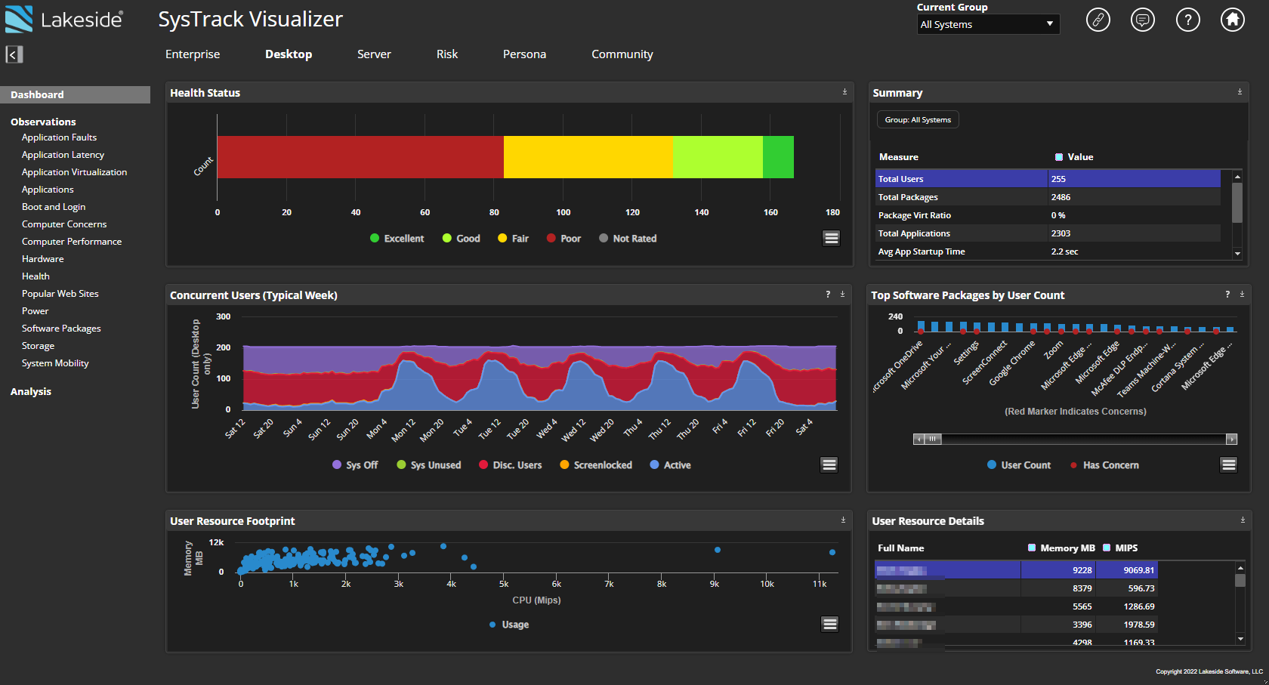Switch to the Enterprise tab
The height and width of the screenshot is (685, 1269).
[x=193, y=54]
